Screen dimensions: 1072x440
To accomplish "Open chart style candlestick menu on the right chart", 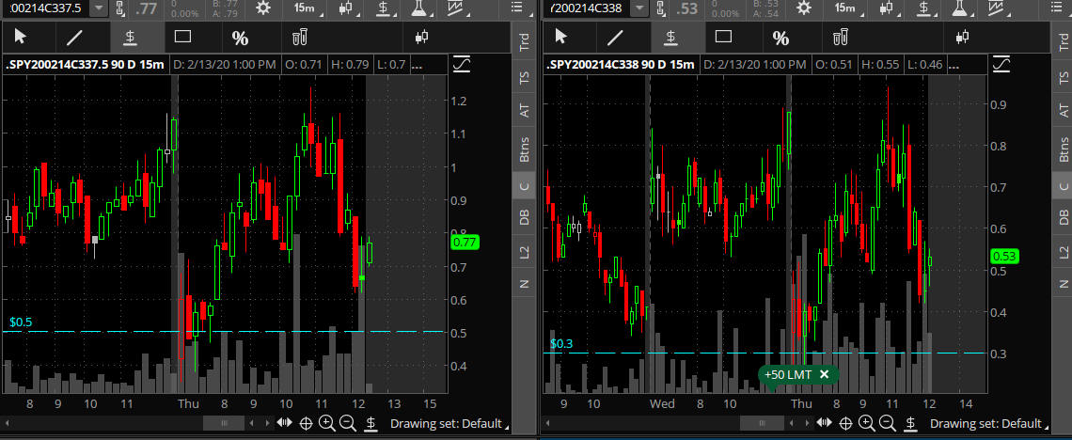I will (888, 8).
